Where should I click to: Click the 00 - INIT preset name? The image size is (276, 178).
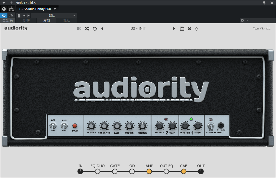(x=138, y=29)
